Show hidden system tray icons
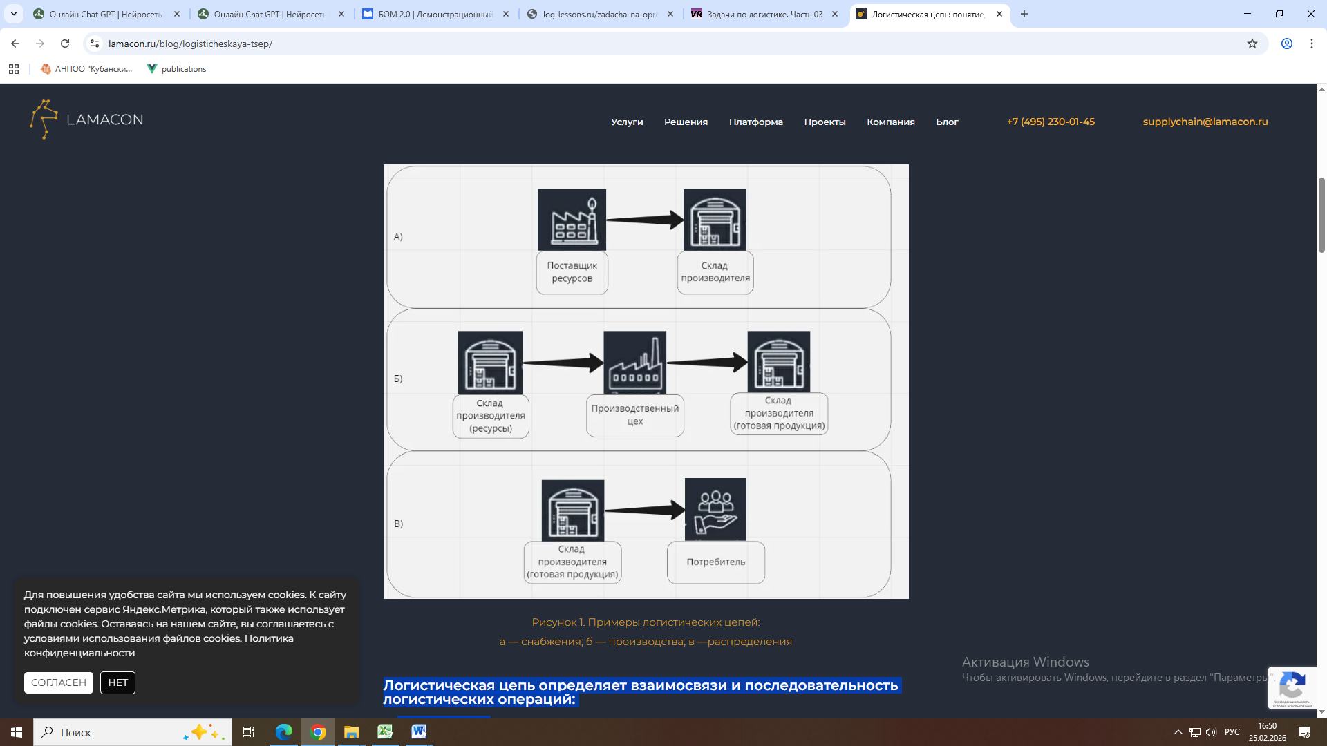Image resolution: width=1327 pixels, height=746 pixels. (x=1178, y=732)
